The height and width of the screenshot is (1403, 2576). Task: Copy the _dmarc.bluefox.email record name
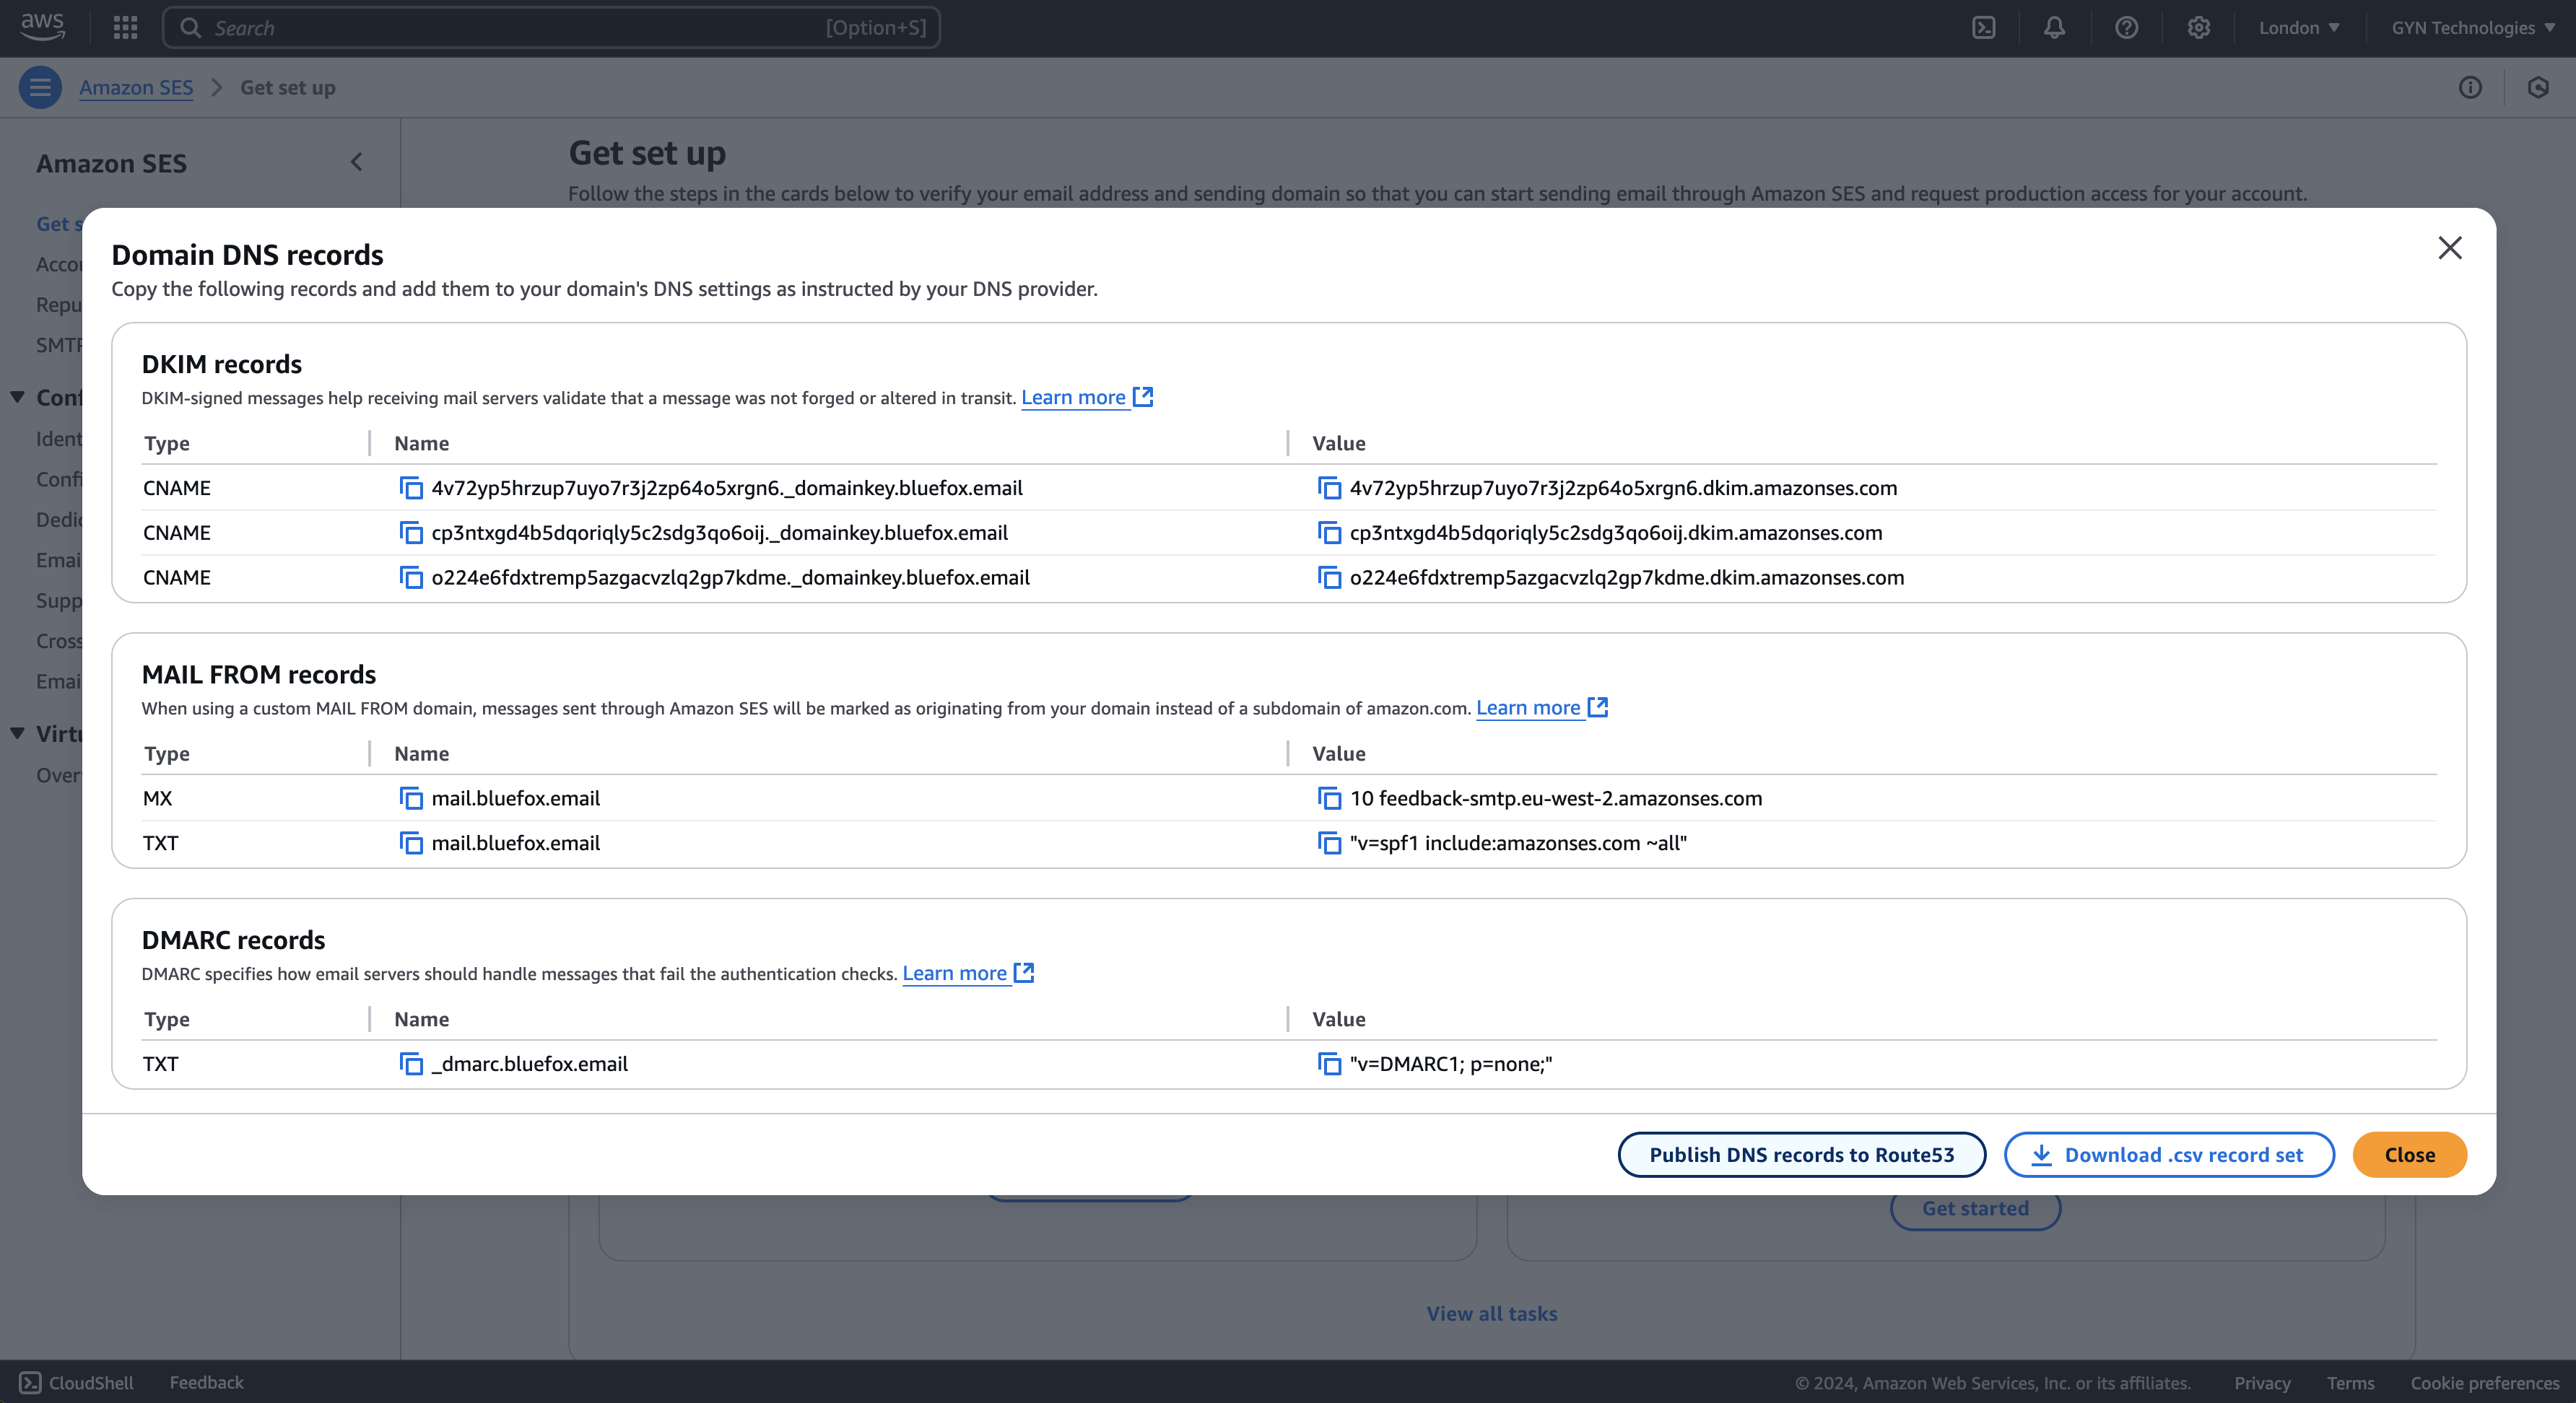tap(411, 1065)
